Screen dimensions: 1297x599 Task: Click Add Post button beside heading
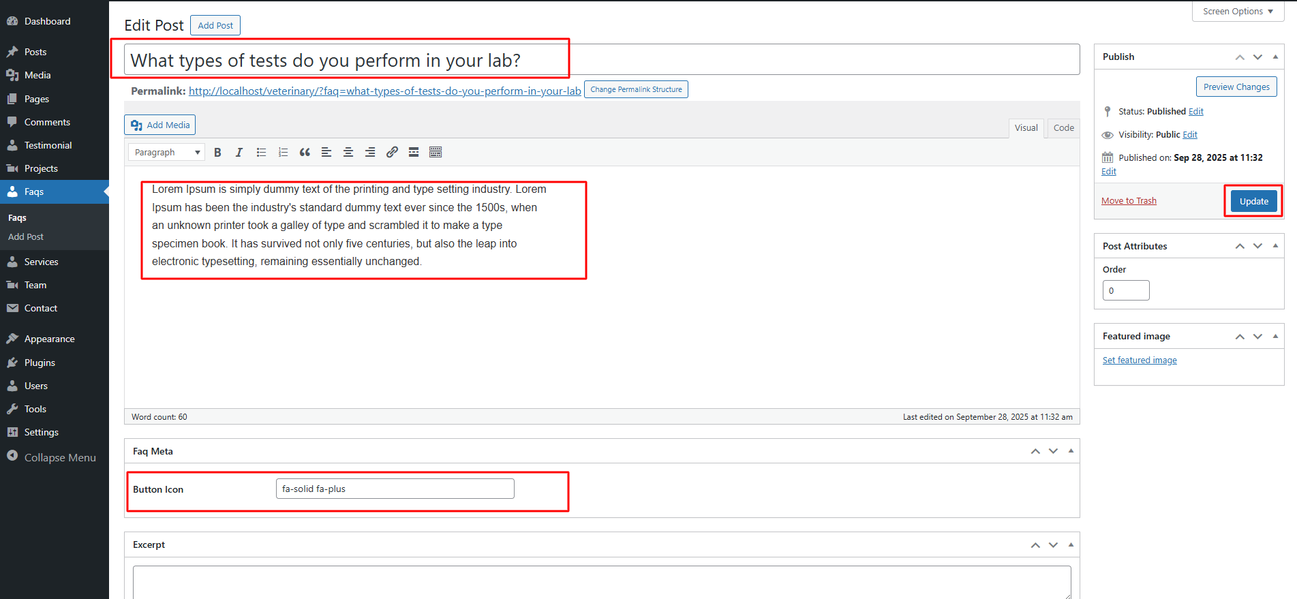pyautogui.click(x=215, y=25)
